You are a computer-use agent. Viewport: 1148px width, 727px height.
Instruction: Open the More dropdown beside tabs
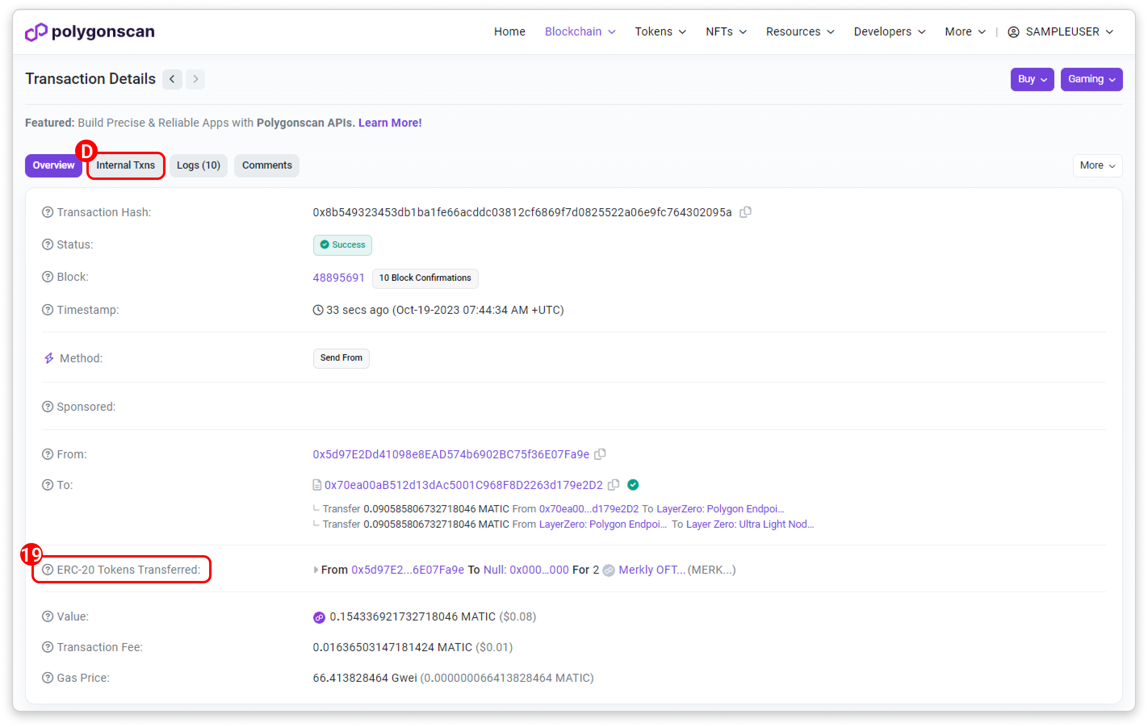[x=1097, y=165]
